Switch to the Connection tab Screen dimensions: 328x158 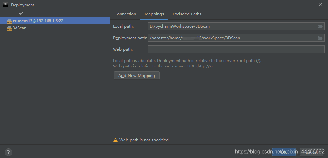pyautogui.click(x=125, y=14)
